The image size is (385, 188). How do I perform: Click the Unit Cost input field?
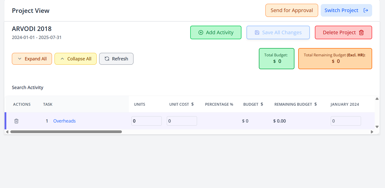182,121
